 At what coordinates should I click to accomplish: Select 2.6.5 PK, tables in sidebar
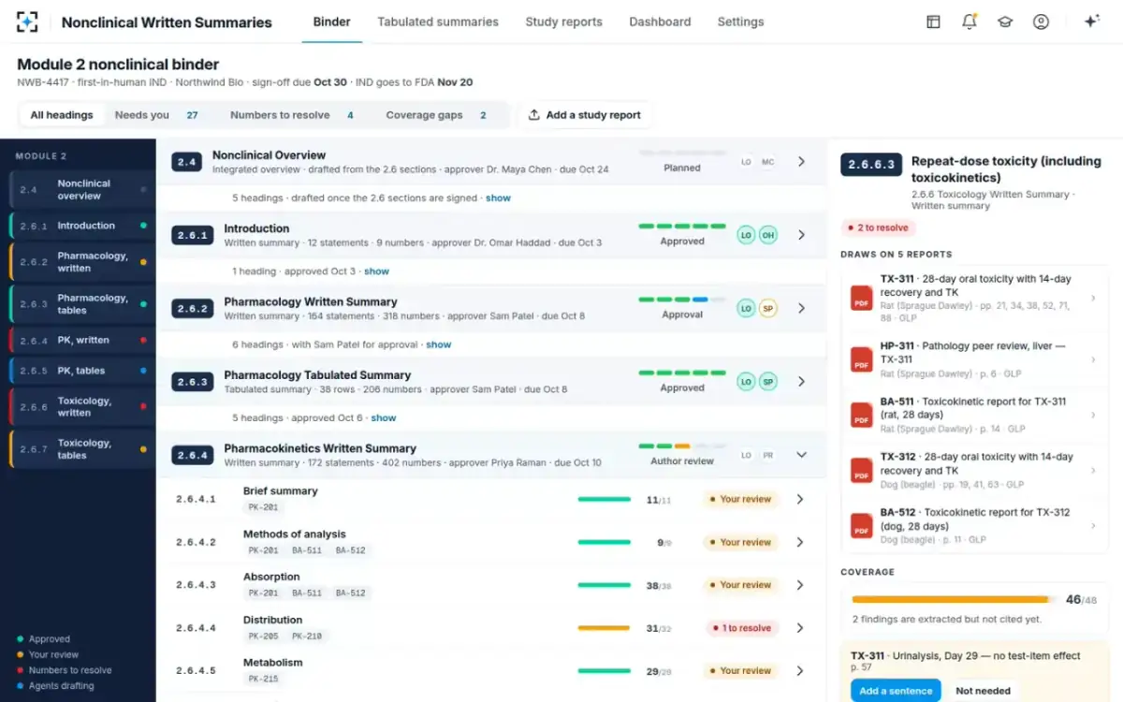point(82,371)
